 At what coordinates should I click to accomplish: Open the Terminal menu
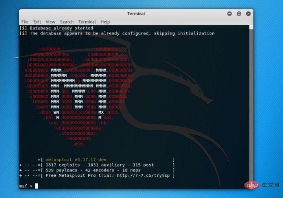87,22
